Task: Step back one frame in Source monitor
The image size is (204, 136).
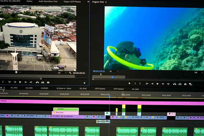Action: click(x=15, y=82)
